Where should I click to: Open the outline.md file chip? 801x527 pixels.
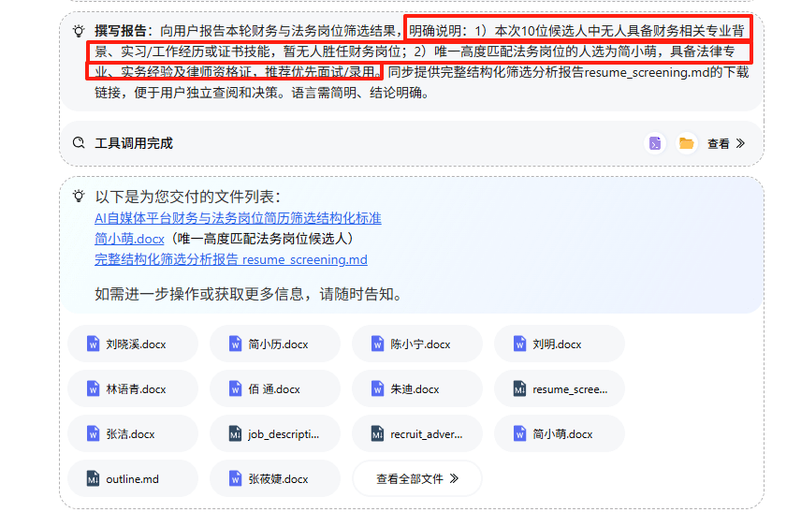point(133,479)
